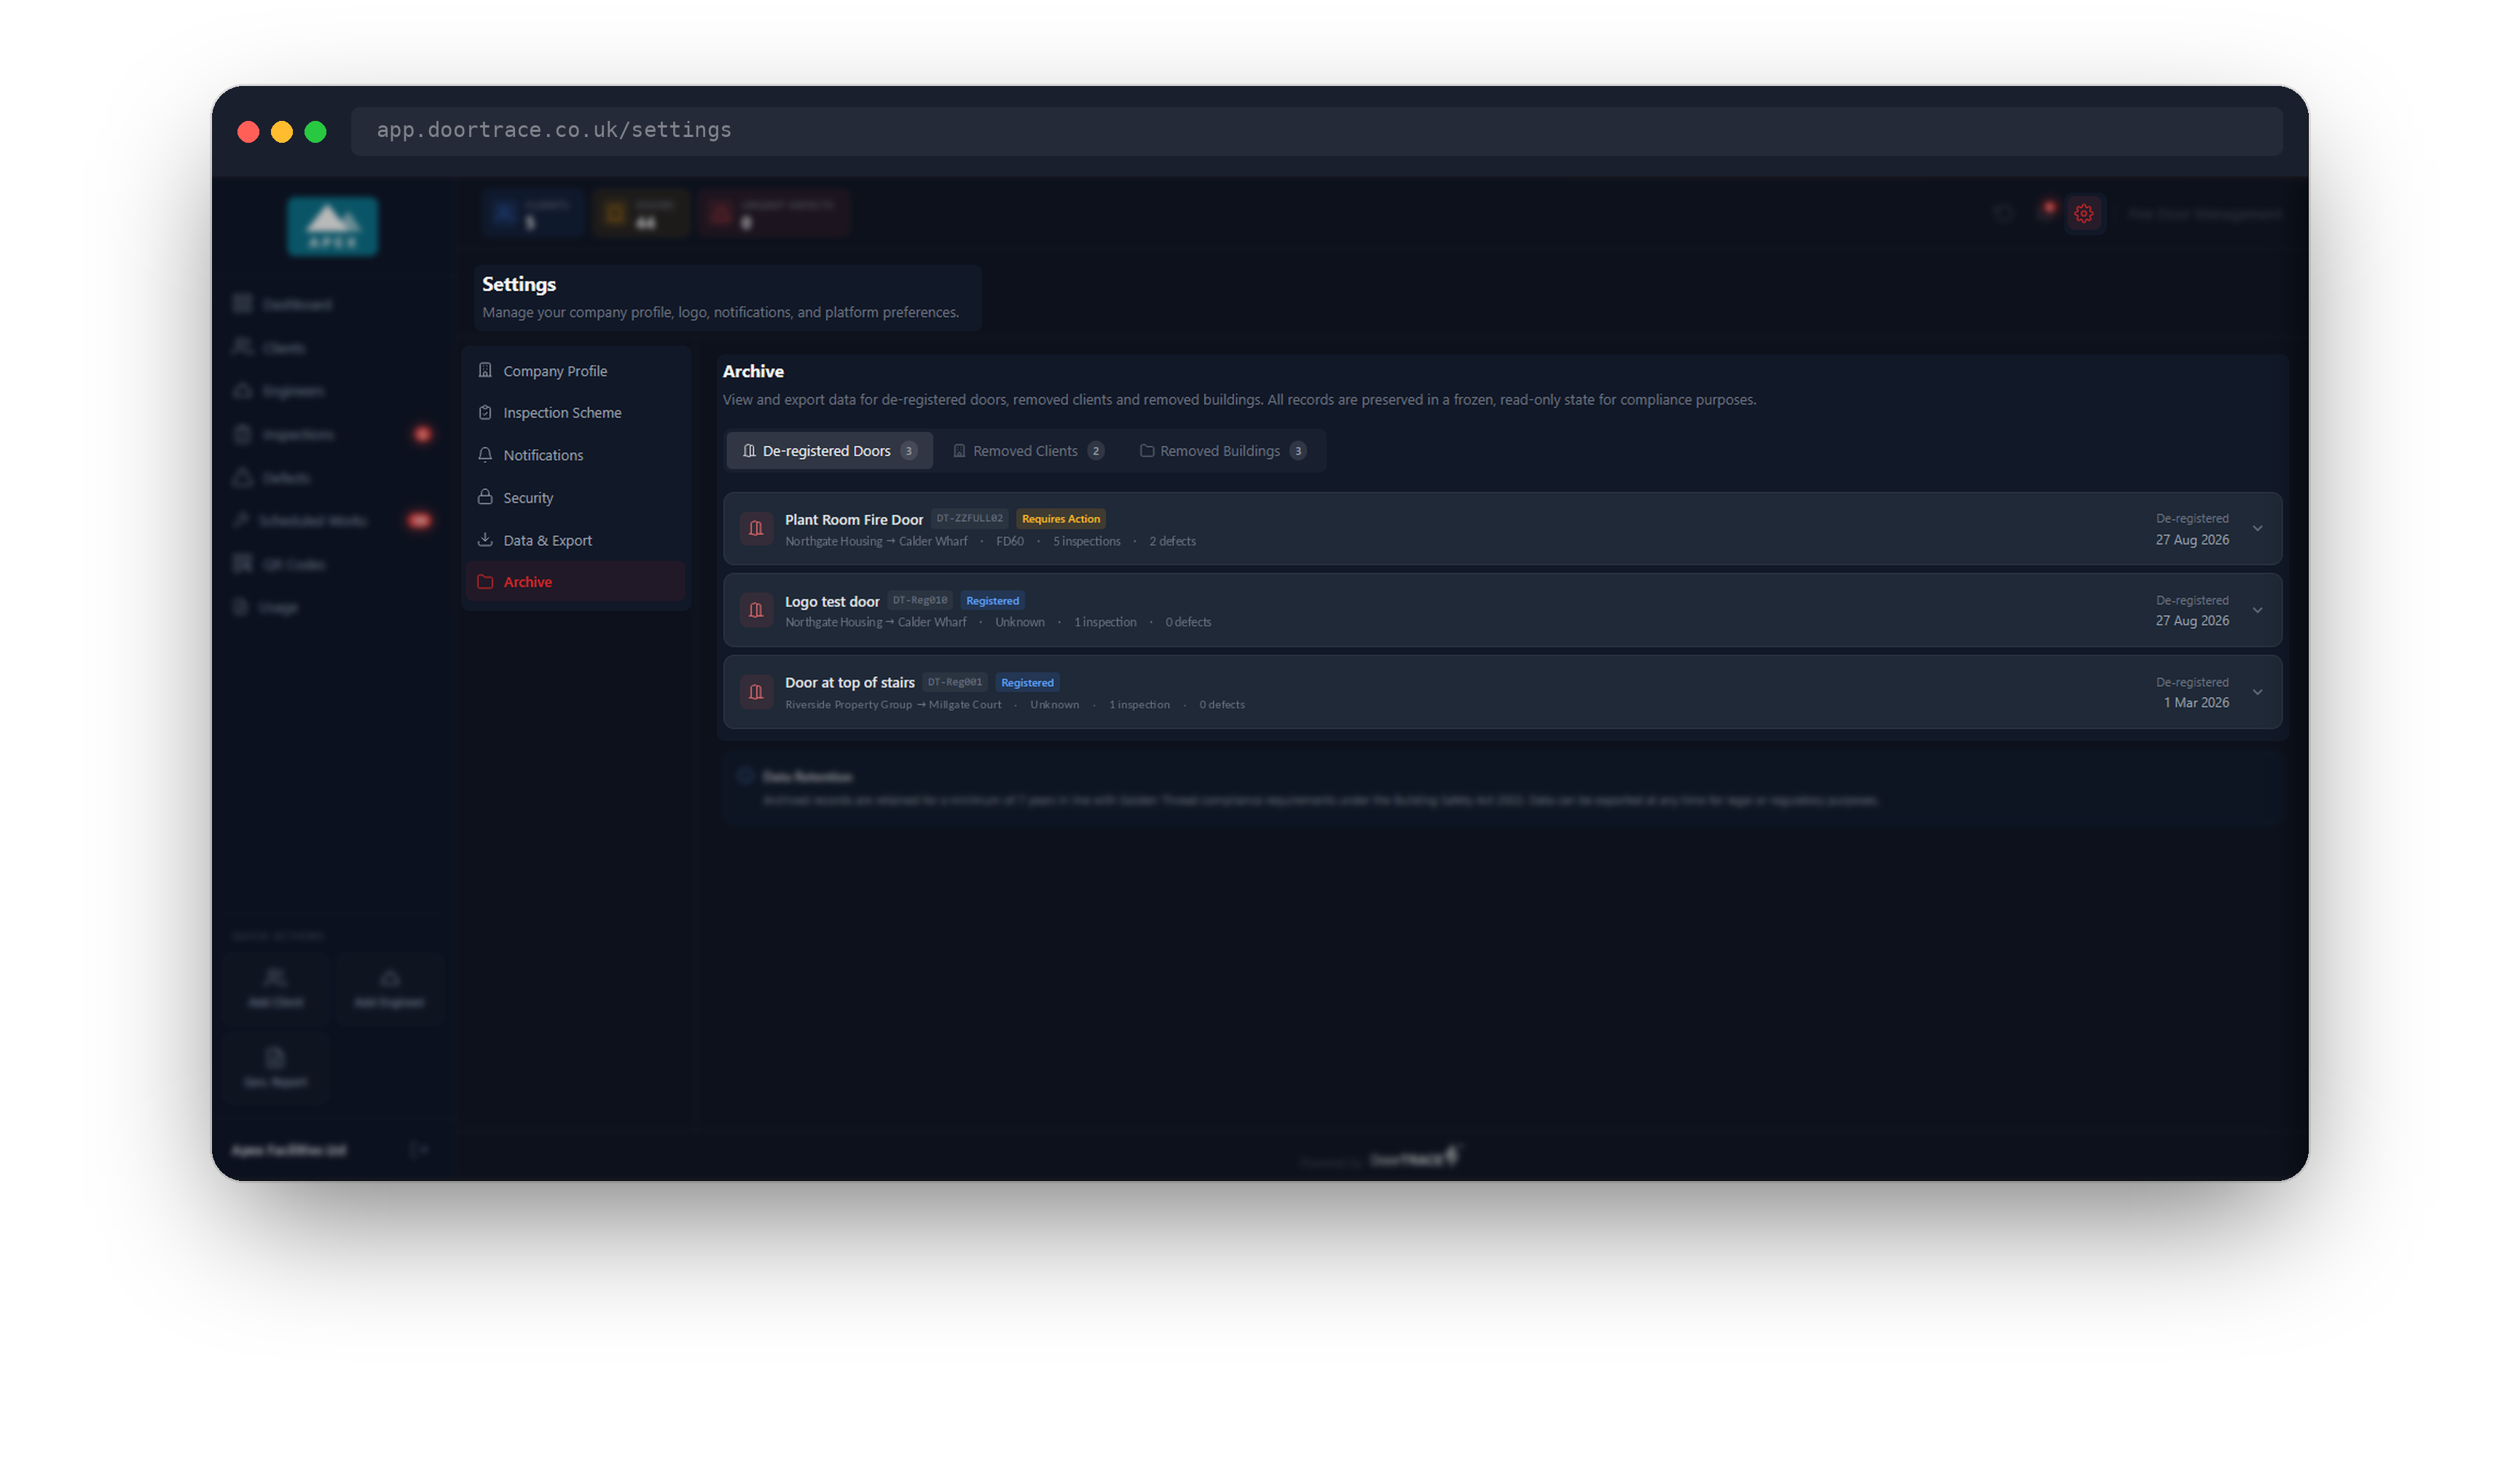
Task: Open the Inspection Scheme settings section
Action: pos(576,413)
